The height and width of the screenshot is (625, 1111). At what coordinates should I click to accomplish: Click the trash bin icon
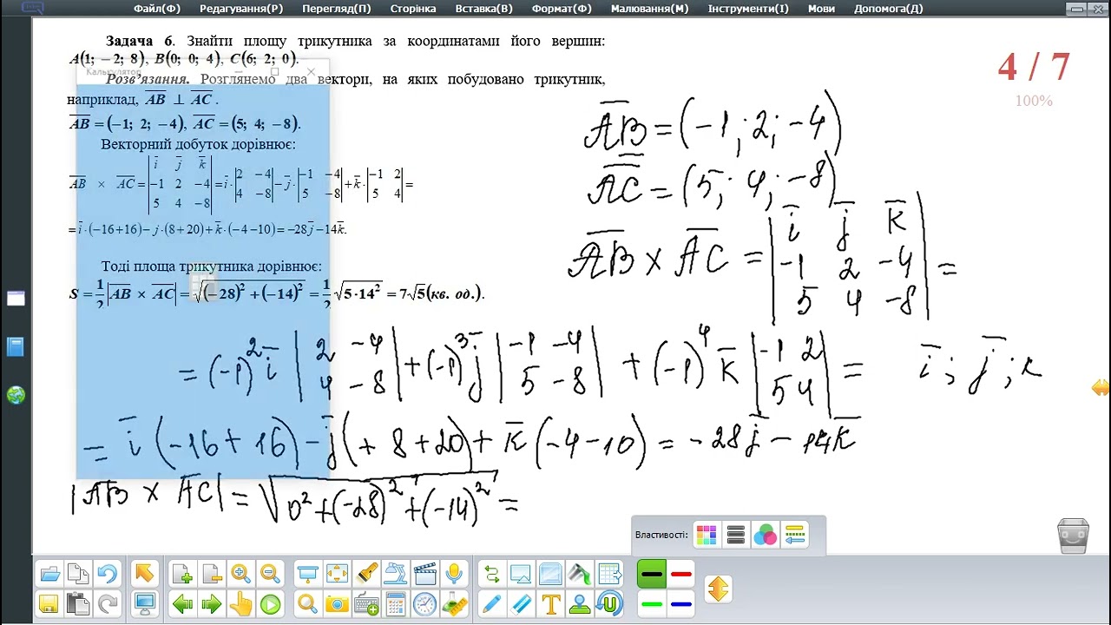pos(1074,536)
